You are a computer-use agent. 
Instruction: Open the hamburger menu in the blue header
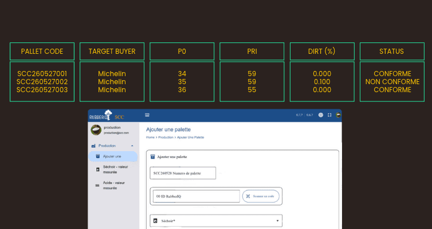pos(147,115)
